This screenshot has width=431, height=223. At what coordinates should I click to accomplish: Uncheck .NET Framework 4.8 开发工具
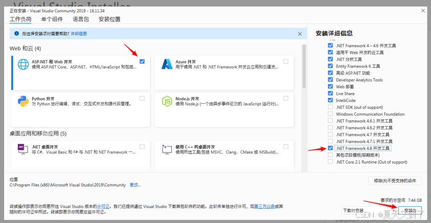coord(330,148)
